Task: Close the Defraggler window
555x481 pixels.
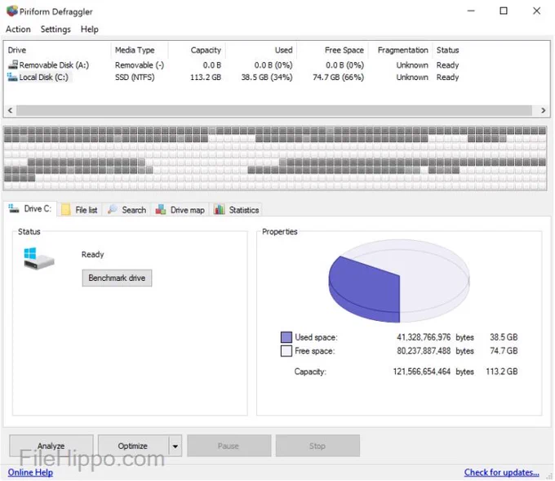Action: [536, 11]
